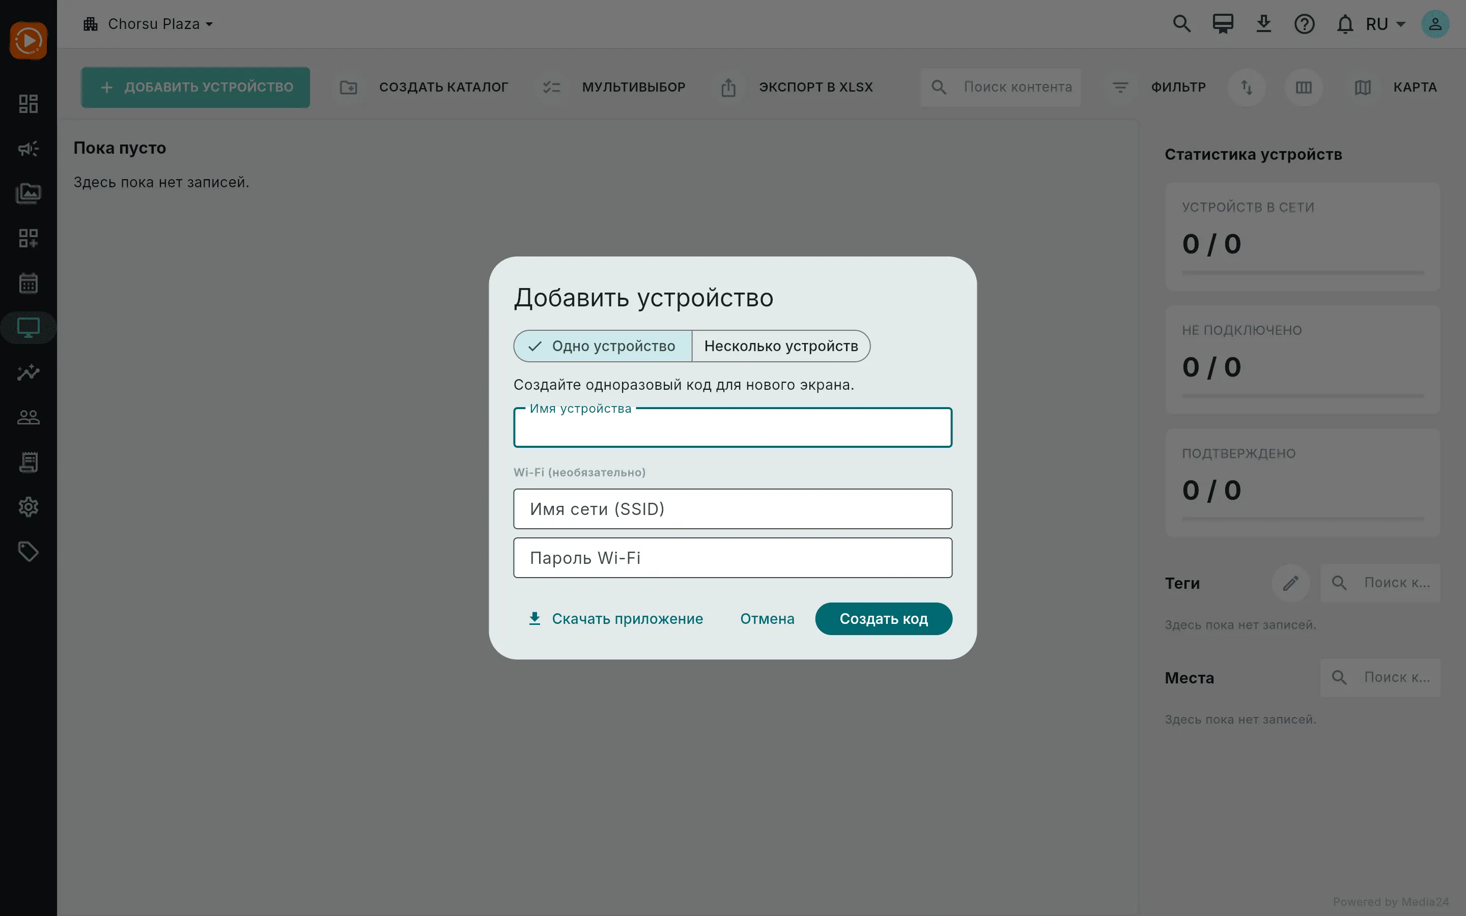This screenshot has width=1466, height=916.
Task: Click the Отмена button
Action: [x=767, y=618]
